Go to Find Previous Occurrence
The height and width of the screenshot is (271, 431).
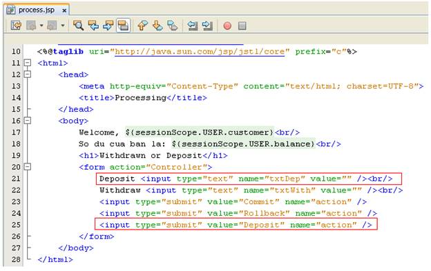(x=93, y=26)
